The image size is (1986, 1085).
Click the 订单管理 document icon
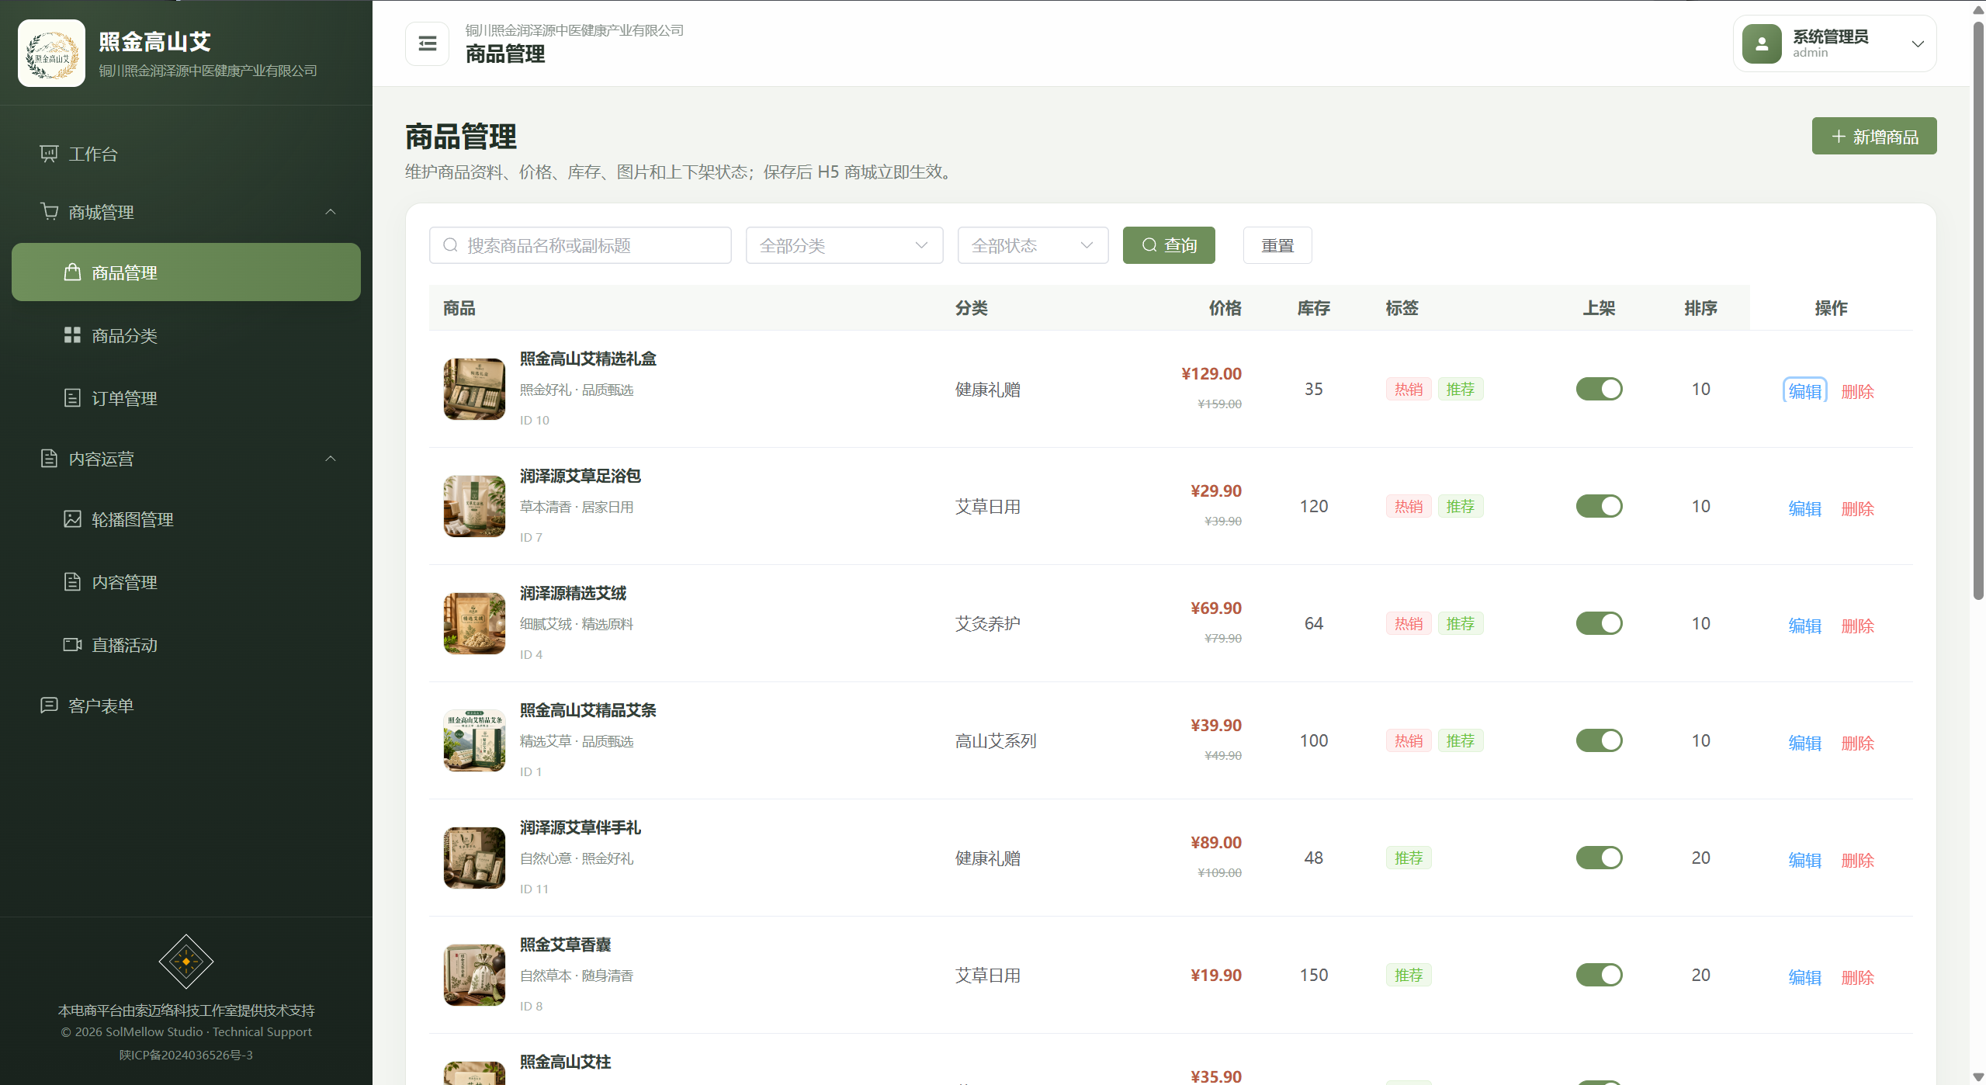coord(72,398)
